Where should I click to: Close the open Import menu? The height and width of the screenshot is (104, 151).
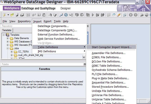point(37,21)
